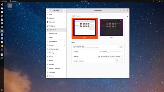Screen dimensions: 164x92
Task: Click the Printers icon in sidebar
Action: (48, 76)
